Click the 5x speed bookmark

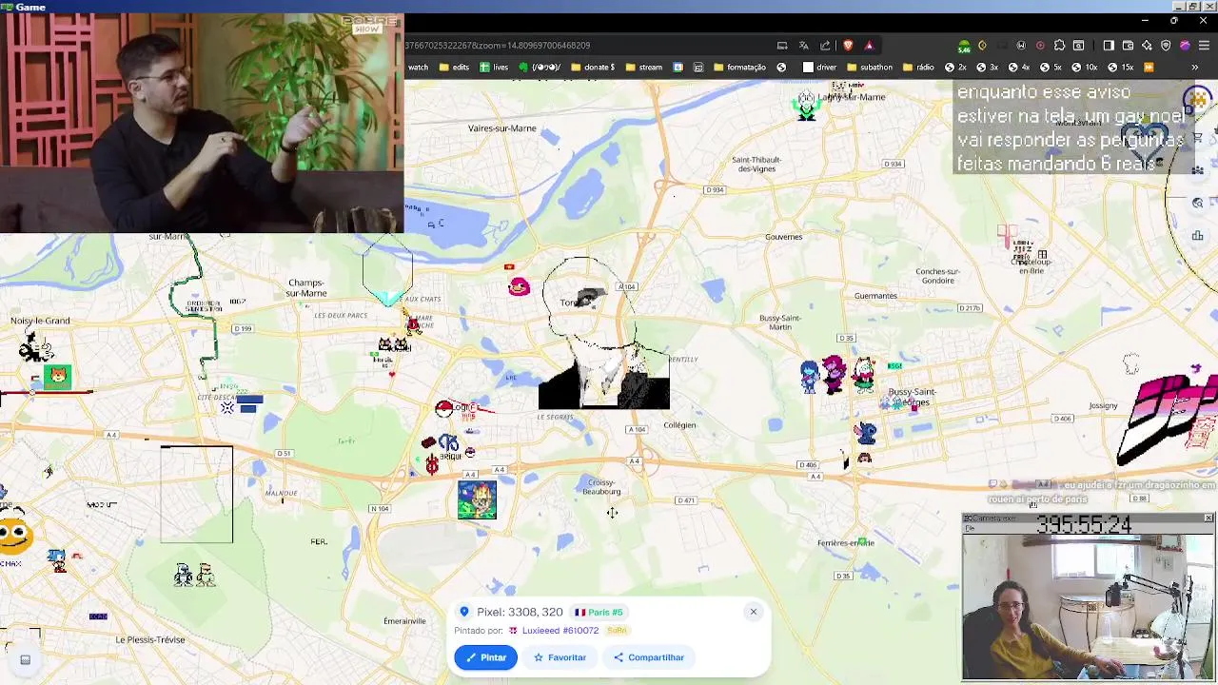[1051, 68]
